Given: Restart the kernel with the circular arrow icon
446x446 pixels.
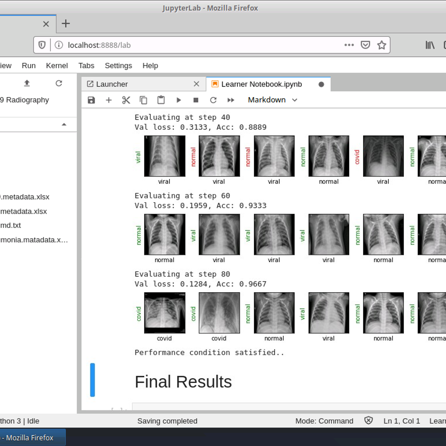Looking at the screenshot, I should [213, 100].
